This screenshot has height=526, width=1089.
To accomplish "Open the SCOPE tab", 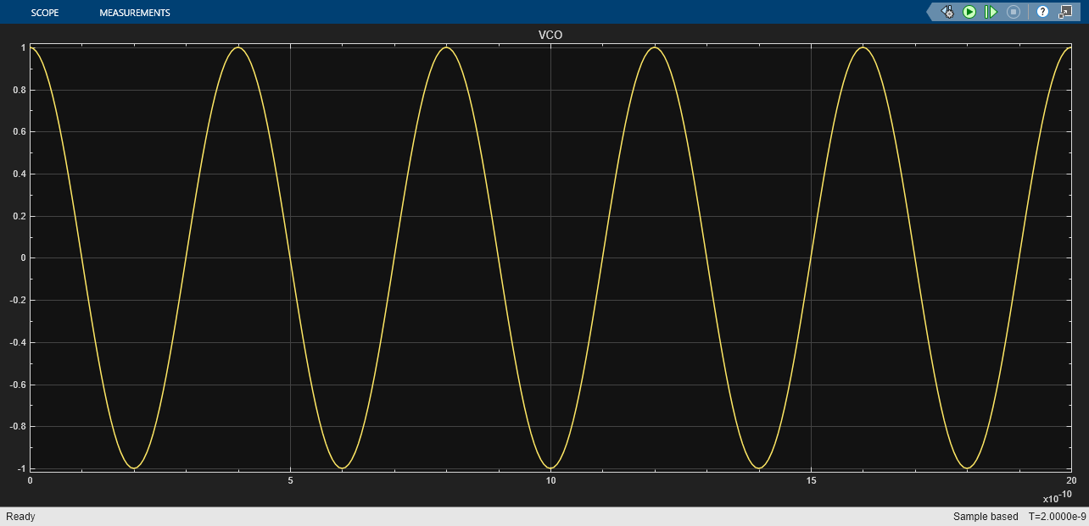I will coord(45,12).
